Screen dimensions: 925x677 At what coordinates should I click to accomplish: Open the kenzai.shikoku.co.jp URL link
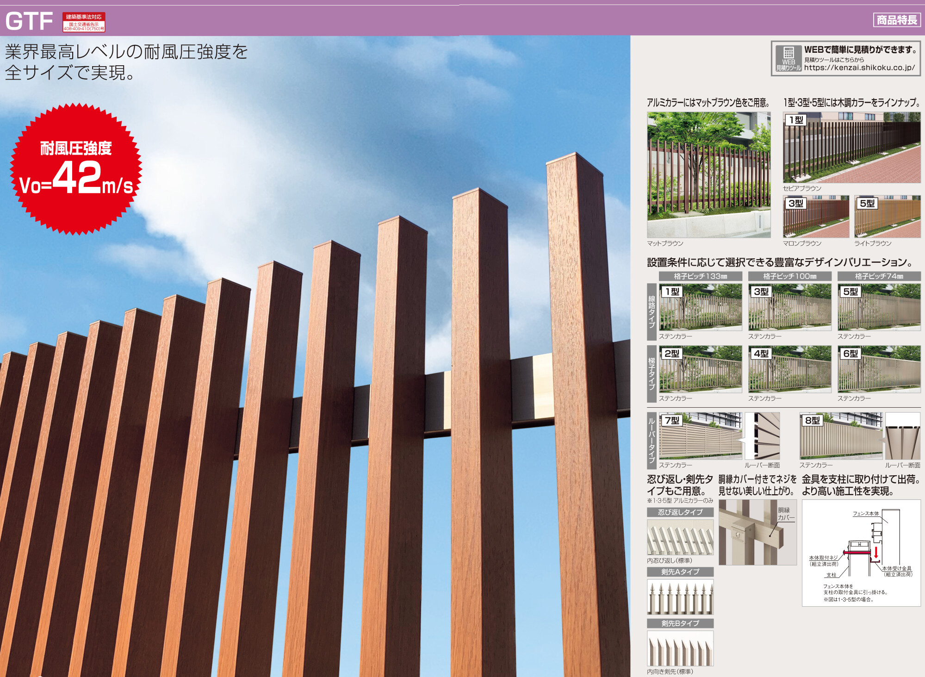(859, 68)
